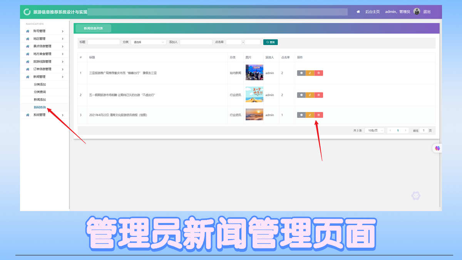Expand the 景点信息管理 menu chevron
Viewport: 462px width, 260px height.
pos(62,46)
